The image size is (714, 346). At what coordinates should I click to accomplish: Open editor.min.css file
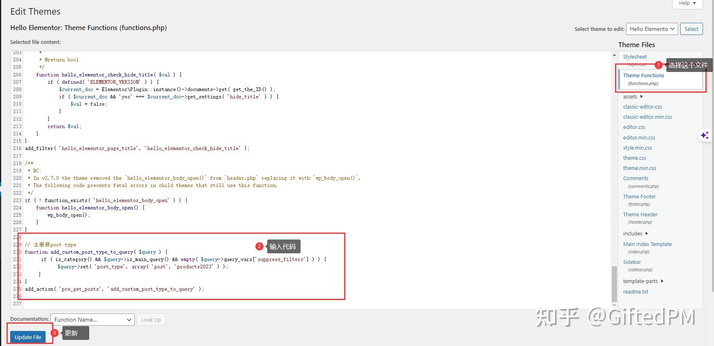(x=639, y=138)
